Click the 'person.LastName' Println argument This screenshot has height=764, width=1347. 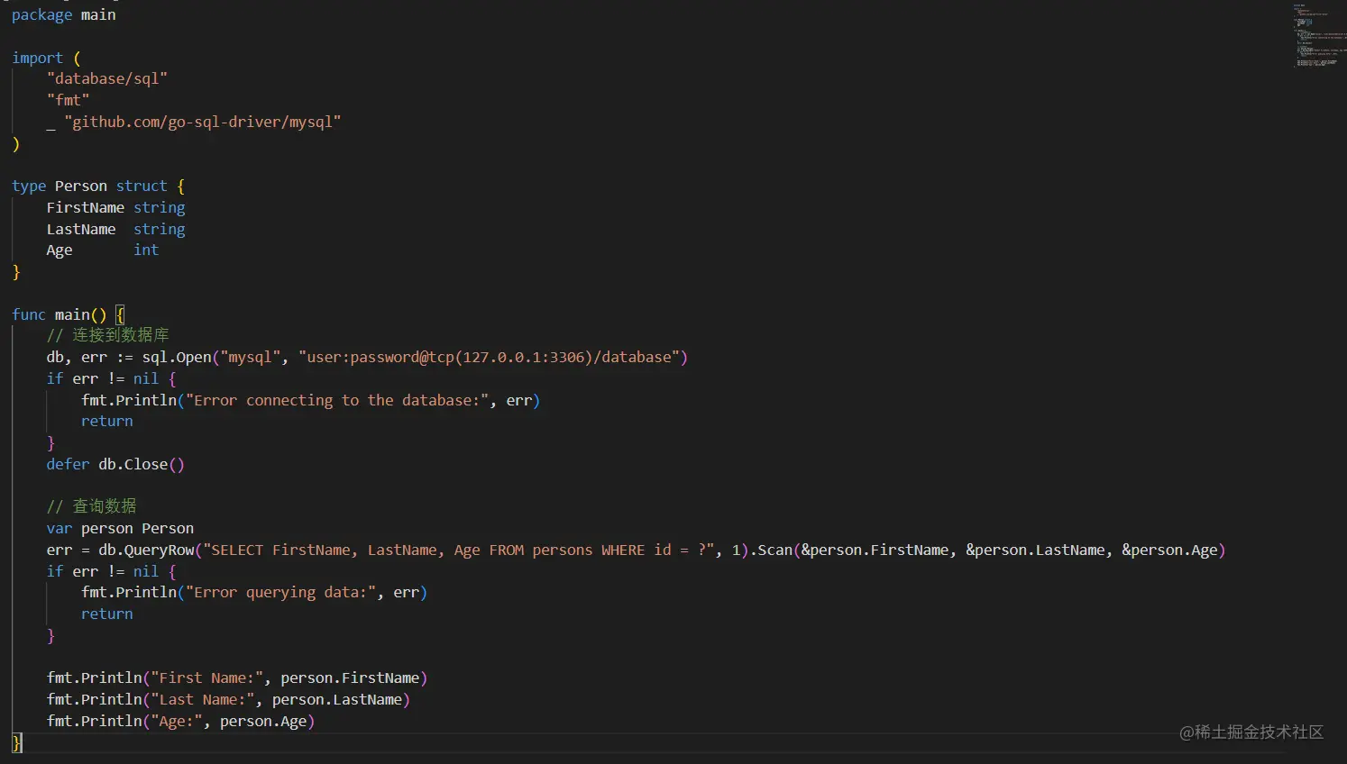337,700
